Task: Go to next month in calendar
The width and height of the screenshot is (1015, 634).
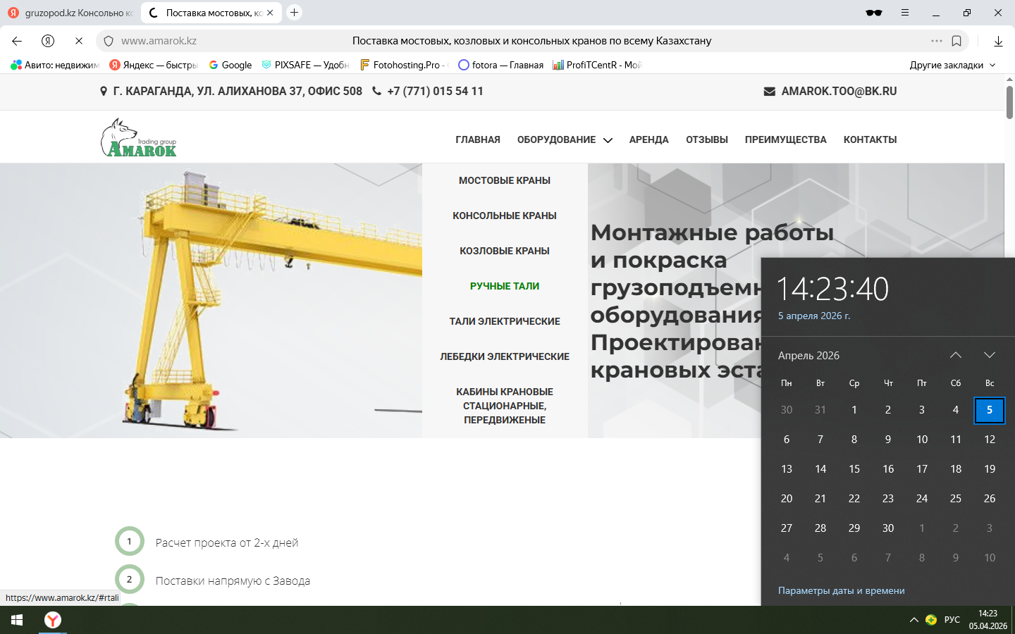Action: (x=990, y=355)
